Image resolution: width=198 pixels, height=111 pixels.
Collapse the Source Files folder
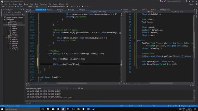pyautogui.click(x=6, y=38)
